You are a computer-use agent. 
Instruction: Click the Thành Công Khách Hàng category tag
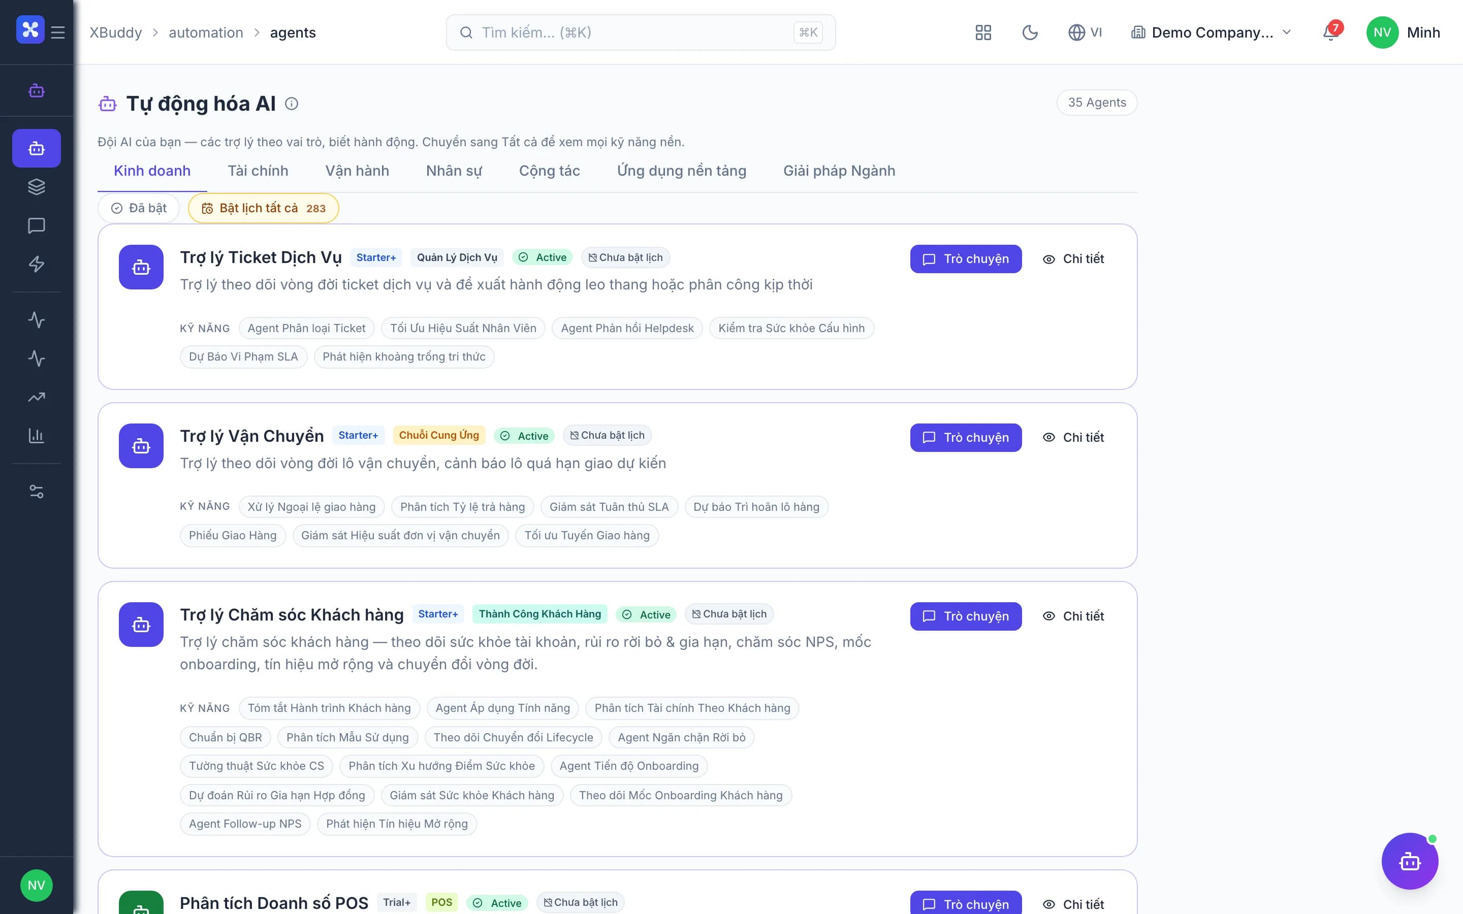540,614
